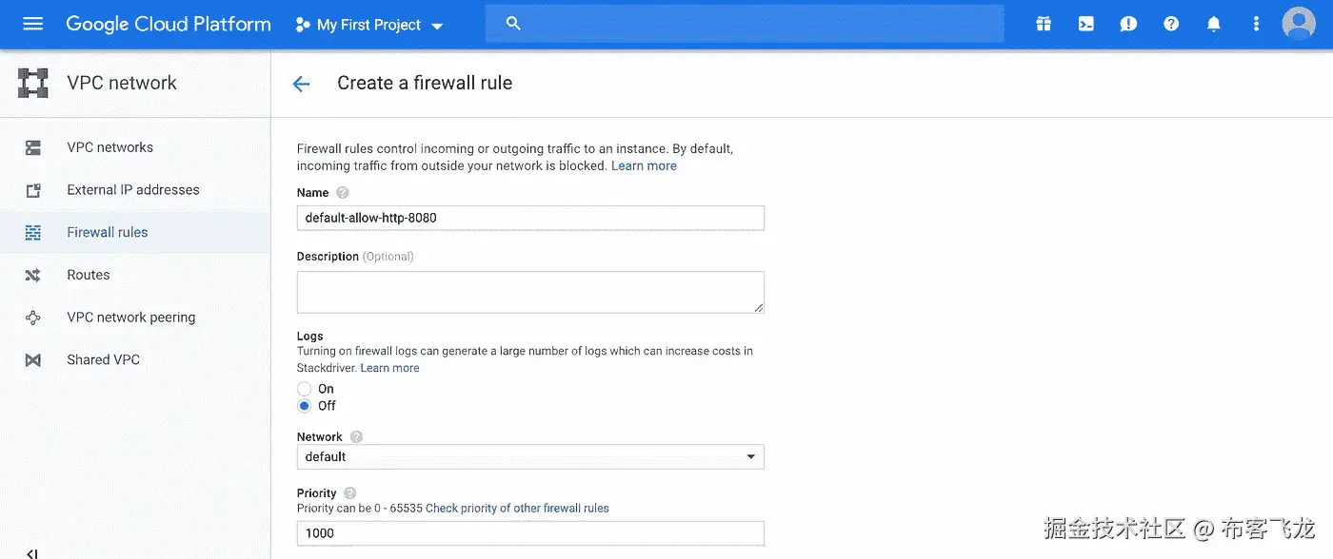Select the Off logs radio button

pyautogui.click(x=305, y=406)
